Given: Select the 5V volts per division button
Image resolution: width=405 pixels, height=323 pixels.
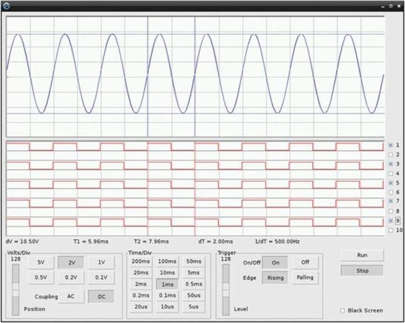Looking at the screenshot, I should pyautogui.click(x=41, y=262).
